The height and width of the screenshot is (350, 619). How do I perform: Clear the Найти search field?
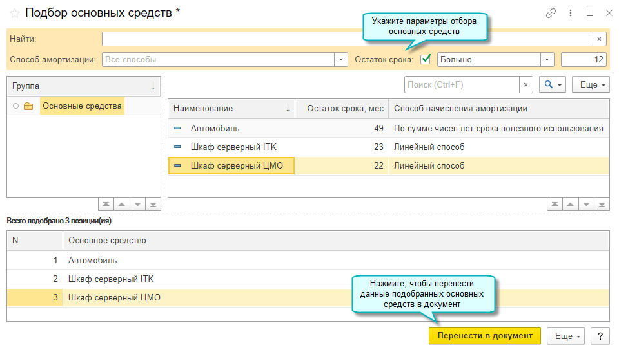599,39
